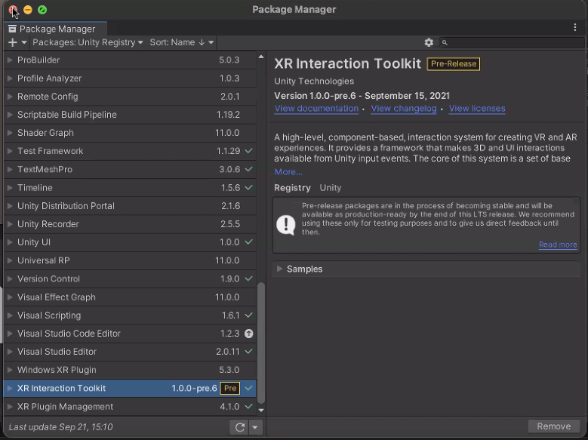Click the package search field
588x440 pixels.
point(512,42)
